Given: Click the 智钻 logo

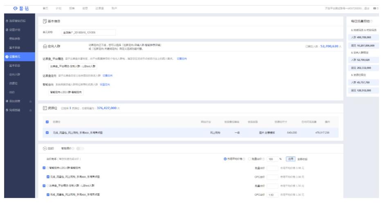Looking at the screenshot, I should tap(21, 9).
